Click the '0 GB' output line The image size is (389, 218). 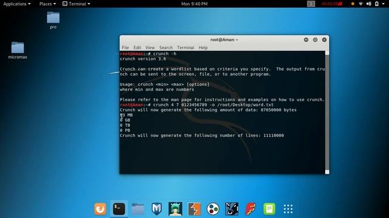point(125,120)
